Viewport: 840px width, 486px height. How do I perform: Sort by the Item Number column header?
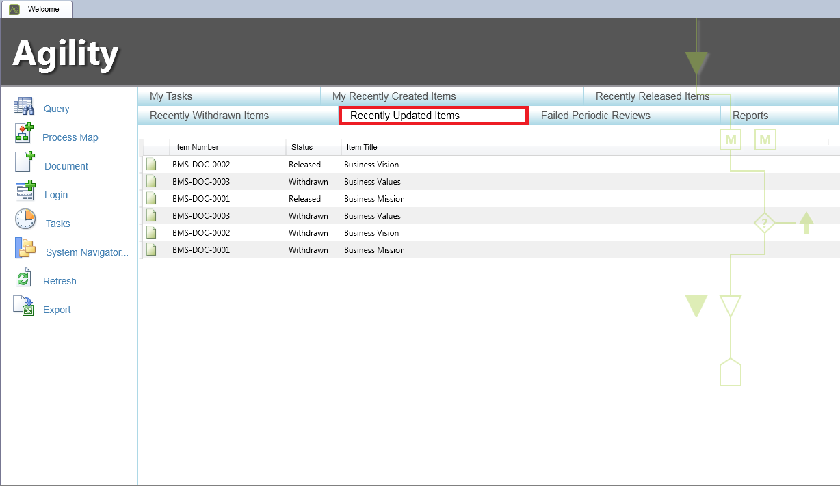tap(228, 147)
